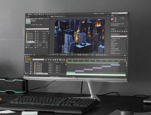151x115 pixels.
Task: Expand the Blur & Sharpen effects category
Action: 115,43
